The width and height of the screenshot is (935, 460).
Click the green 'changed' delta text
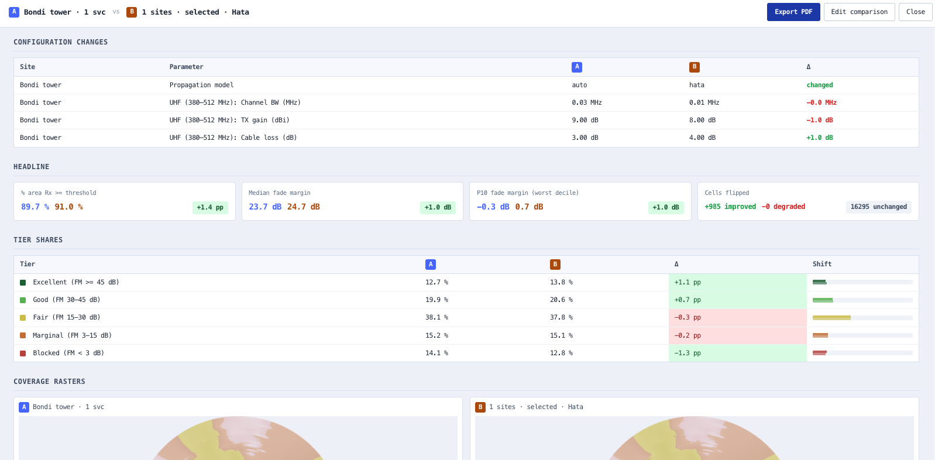tap(820, 85)
